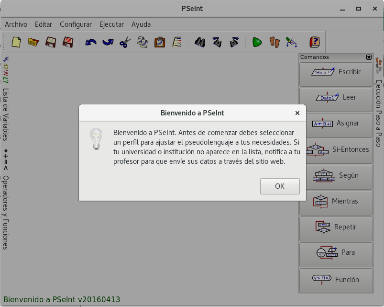Cut the selection with the scissors icon

[x=125, y=42]
